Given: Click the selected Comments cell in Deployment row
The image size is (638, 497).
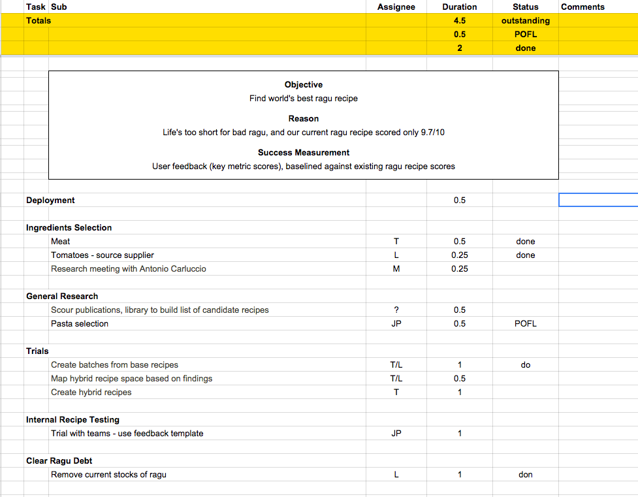Looking at the screenshot, I should (598, 200).
